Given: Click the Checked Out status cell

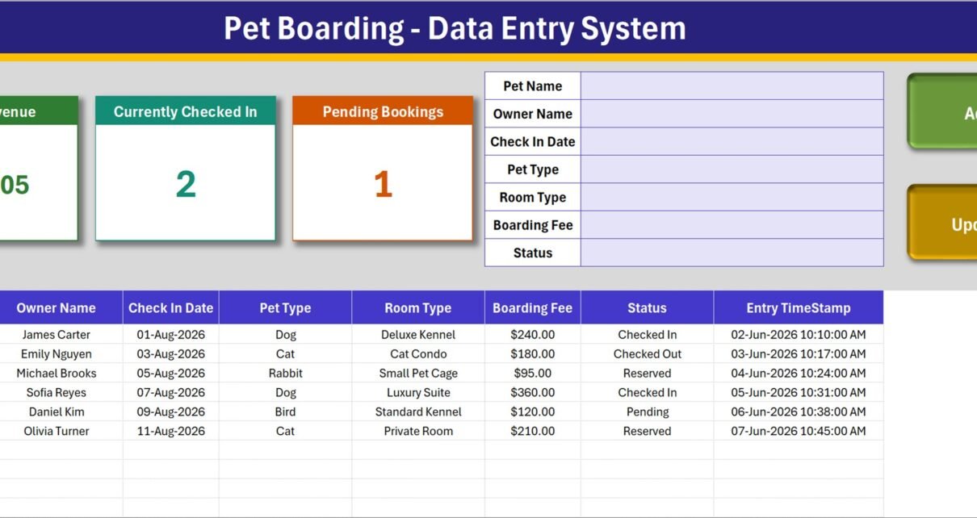Looking at the screenshot, I should coord(648,353).
